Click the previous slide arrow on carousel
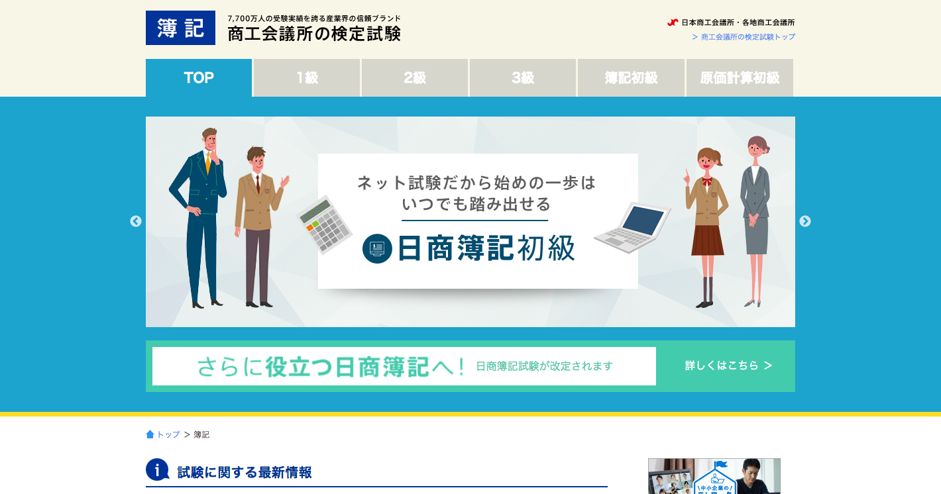Image resolution: width=941 pixels, height=494 pixels. click(x=136, y=221)
